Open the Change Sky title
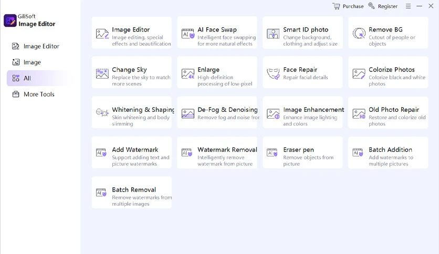The image size is (439, 254). coord(129,70)
